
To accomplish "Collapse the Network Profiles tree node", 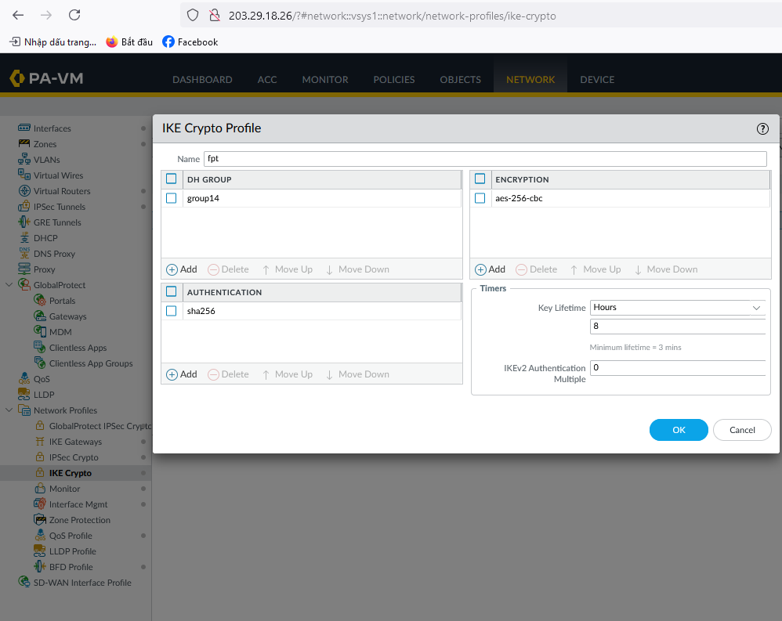I will (x=9, y=410).
